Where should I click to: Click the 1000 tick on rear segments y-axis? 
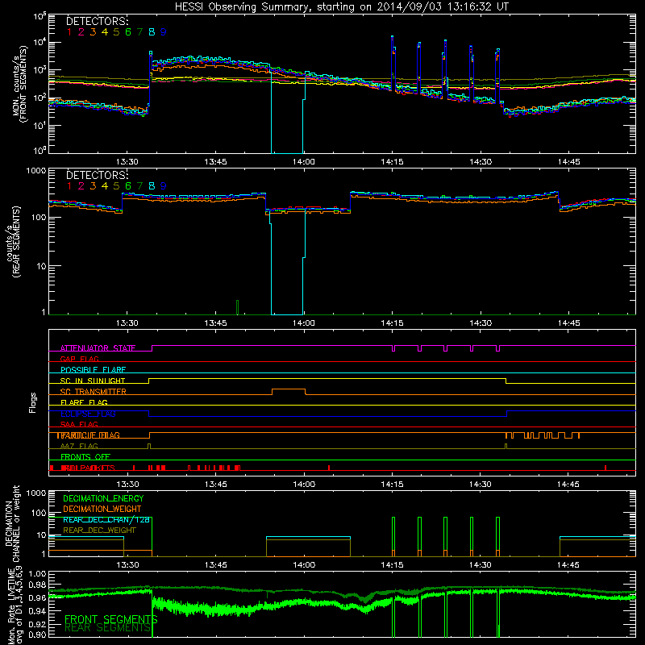[36, 170]
